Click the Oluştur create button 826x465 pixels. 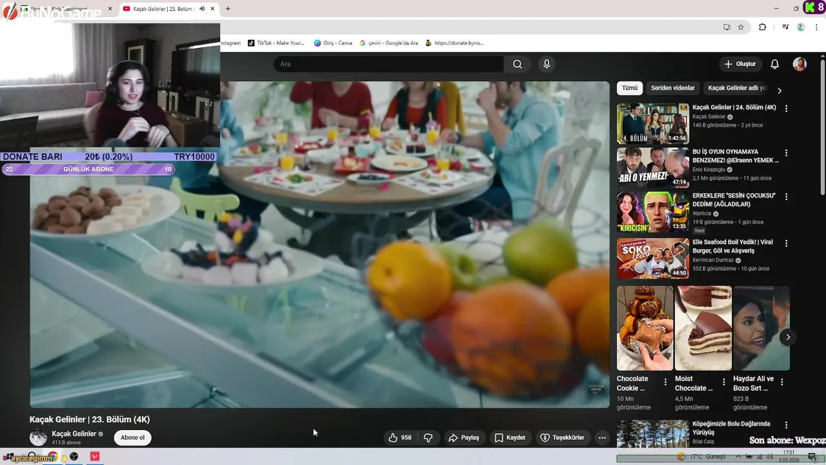pyautogui.click(x=740, y=64)
